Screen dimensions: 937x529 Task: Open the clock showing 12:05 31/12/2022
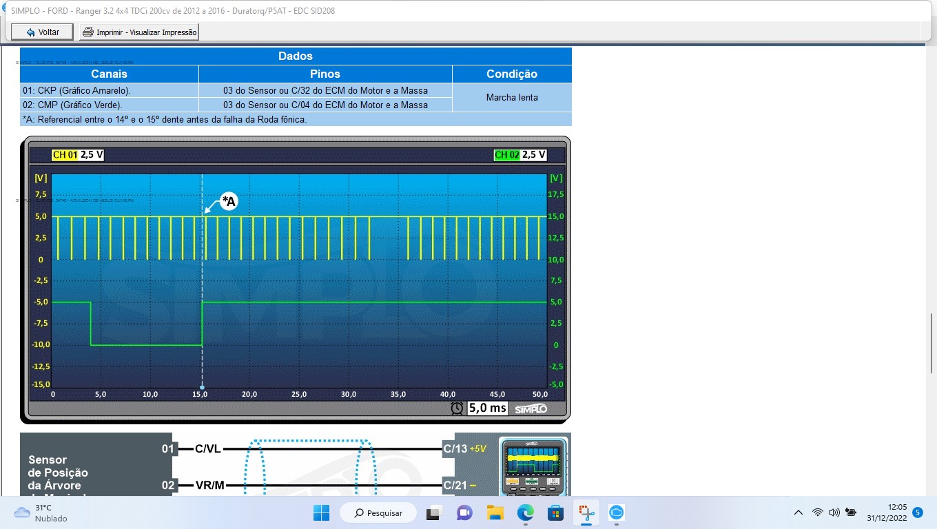pyautogui.click(x=887, y=512)
